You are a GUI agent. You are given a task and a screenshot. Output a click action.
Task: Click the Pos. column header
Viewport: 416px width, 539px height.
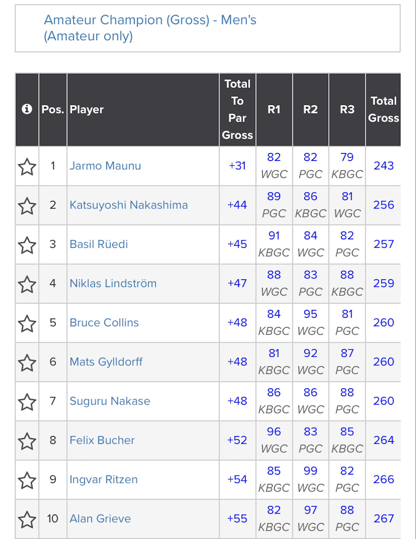[x=53, y=109]
